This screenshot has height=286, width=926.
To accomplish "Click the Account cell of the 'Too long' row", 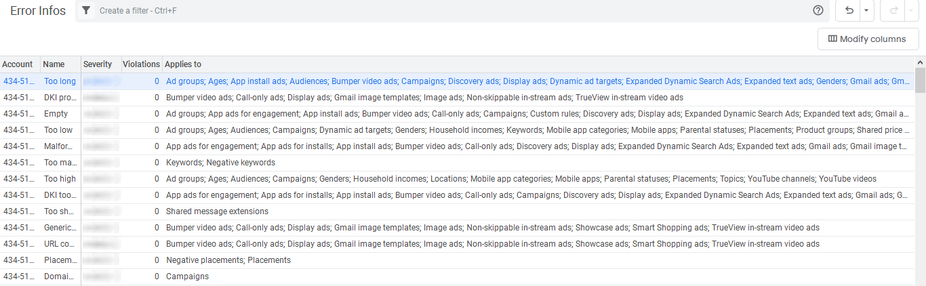I will click(x=20, y=81).
